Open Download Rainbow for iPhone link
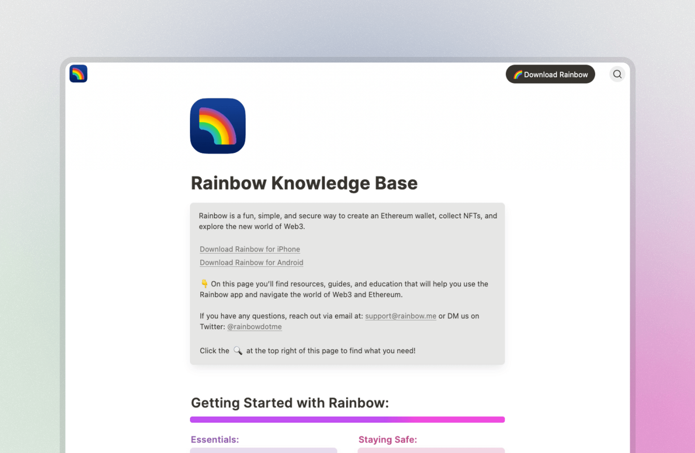 click(x=250, y=249)
